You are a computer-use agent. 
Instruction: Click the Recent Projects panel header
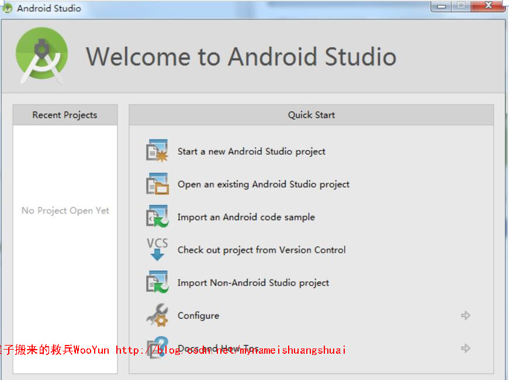(65, 115)
